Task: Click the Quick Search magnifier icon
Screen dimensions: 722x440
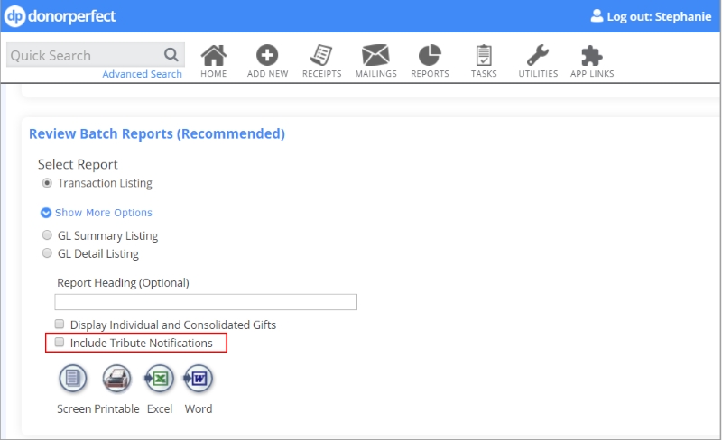Action: point(171,55)
